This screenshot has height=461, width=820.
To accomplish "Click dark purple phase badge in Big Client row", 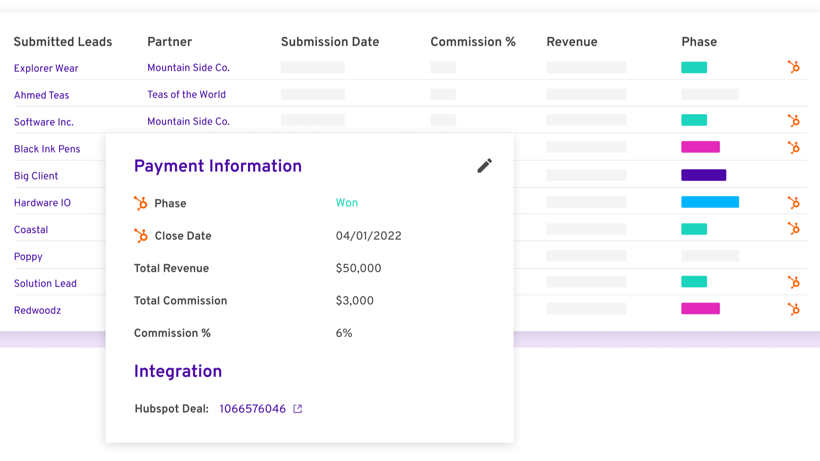I will coord(704,175).
